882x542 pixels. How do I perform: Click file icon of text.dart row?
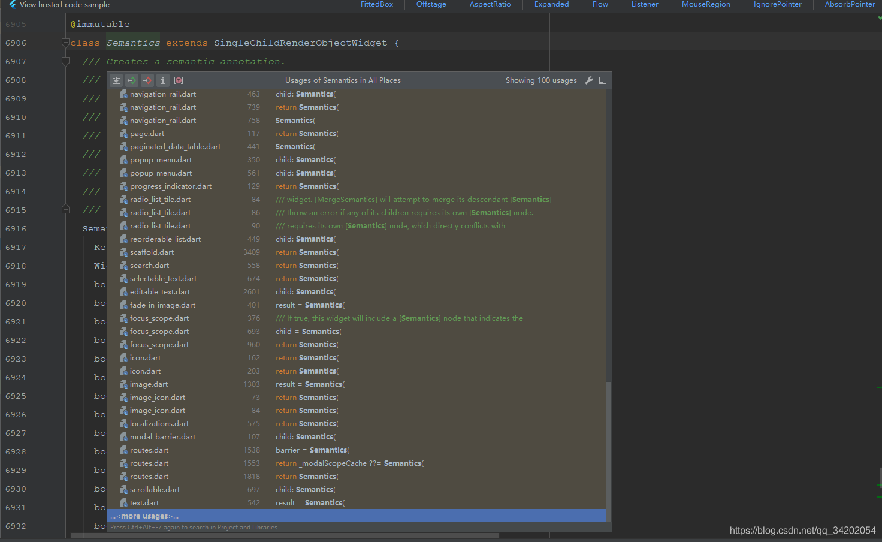(x=124, y=503)
